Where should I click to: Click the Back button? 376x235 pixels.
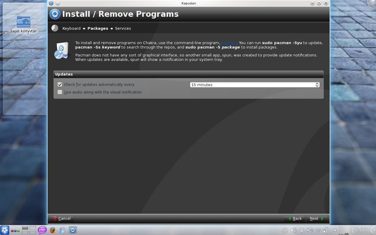click(x=295, y=218)
